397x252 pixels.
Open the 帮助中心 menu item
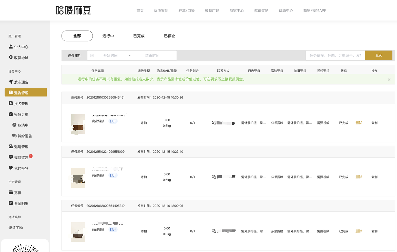pyautogui.click(x=286, y=11)
